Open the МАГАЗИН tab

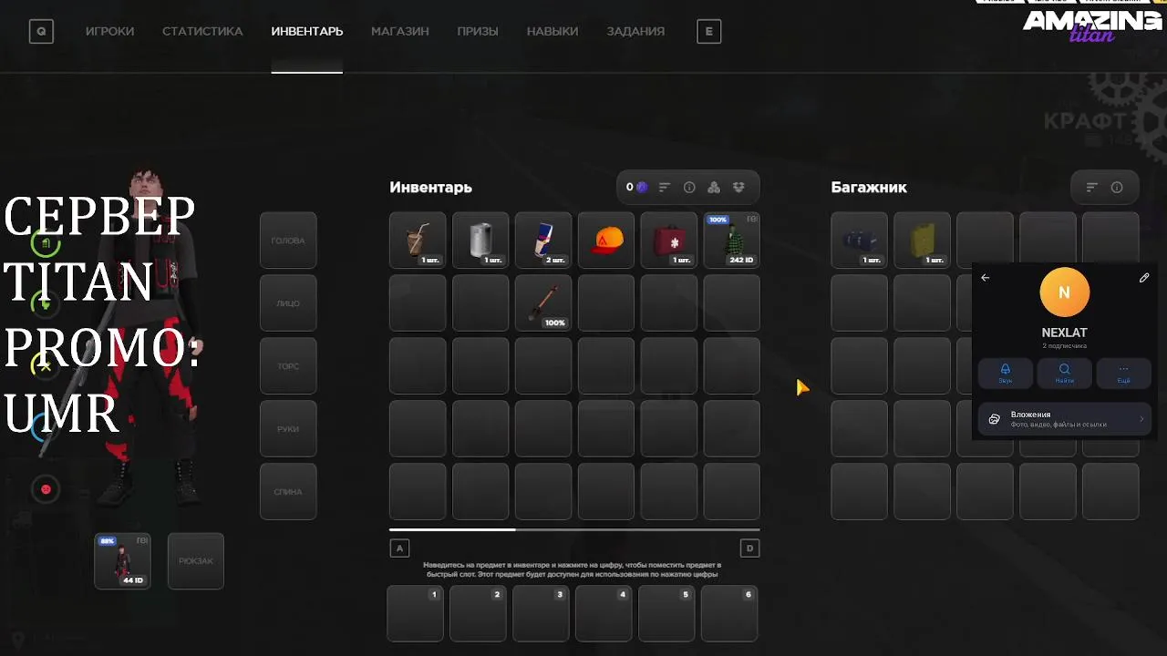tap(400, 31)
